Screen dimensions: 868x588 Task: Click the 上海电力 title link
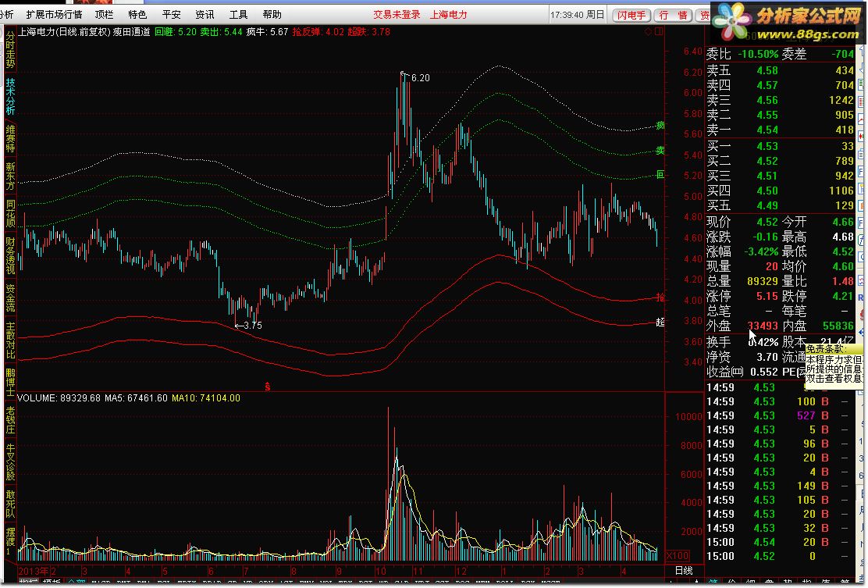point(449,14)
